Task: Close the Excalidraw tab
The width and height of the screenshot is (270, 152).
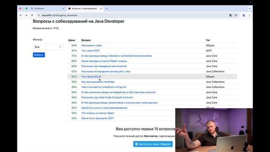Action: click(x=63, y=8)
